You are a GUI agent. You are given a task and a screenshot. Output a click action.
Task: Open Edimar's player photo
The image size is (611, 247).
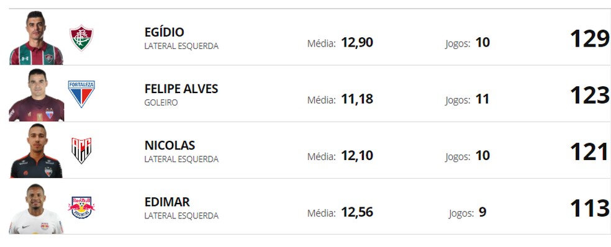pyautogui.click(x=36, y=209)
